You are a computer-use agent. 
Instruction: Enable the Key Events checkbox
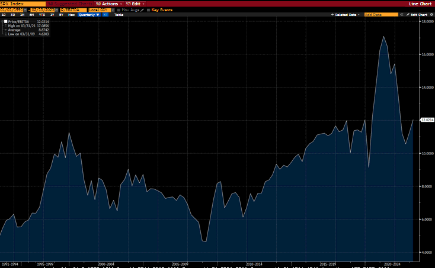(x=148, y=10)
